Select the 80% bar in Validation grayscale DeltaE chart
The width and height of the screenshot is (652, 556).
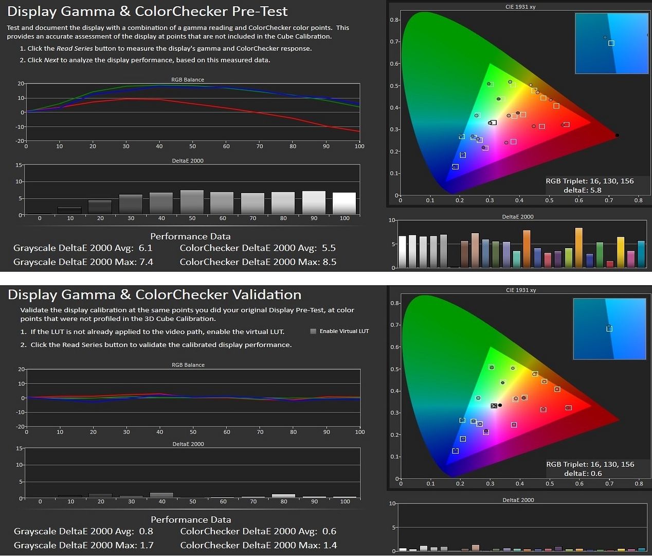click(283, 496)
